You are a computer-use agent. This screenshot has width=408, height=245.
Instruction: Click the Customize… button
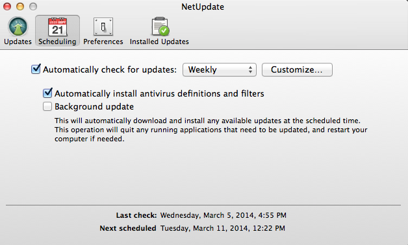tap(297, 69)
